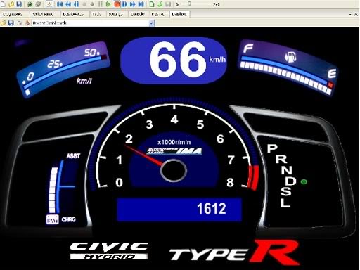Click the save dashboard floppy icon in second toolbar
This screenshot has width=360, height=270.
[11, 23]
